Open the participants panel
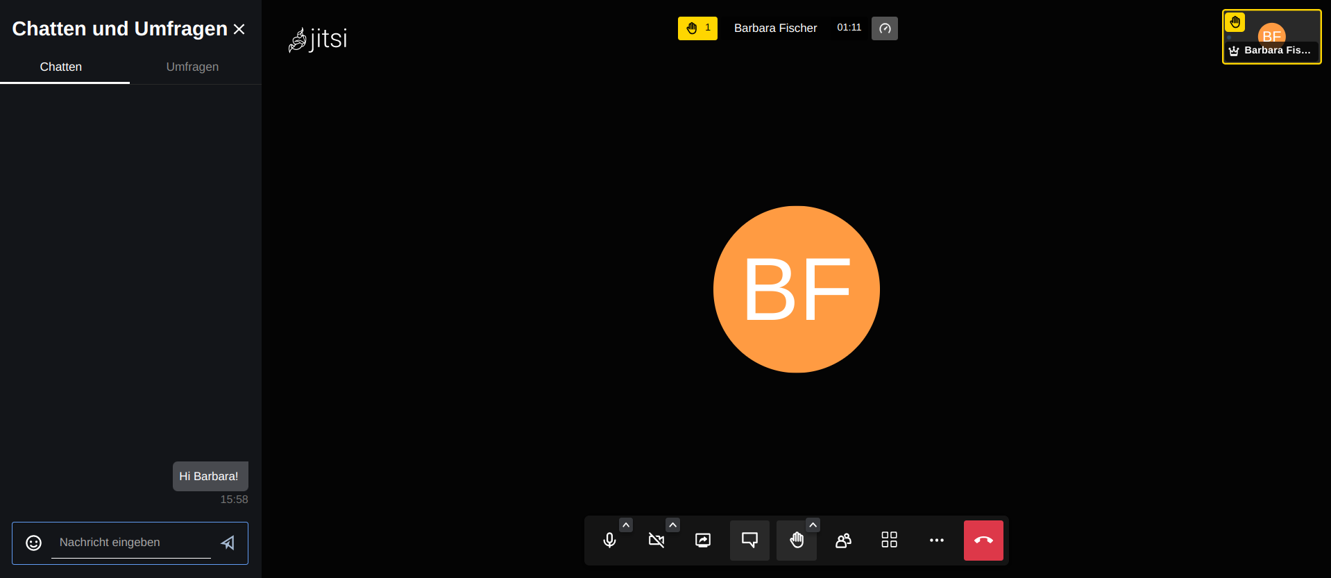 [843, 541]
